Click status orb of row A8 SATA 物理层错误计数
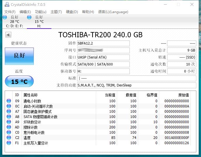Viewport: 201px width, 157px height. (x=9, y=117)
